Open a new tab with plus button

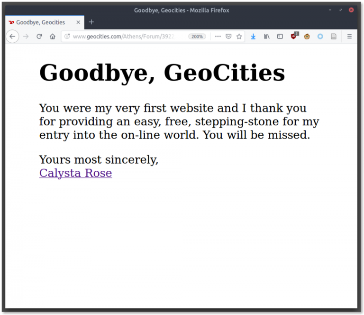point(91,22)
